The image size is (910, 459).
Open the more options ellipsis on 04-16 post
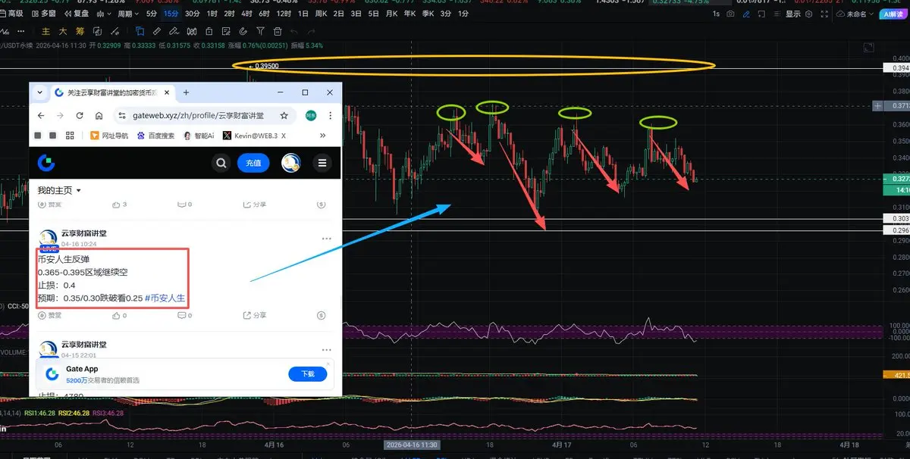point(327,239)
